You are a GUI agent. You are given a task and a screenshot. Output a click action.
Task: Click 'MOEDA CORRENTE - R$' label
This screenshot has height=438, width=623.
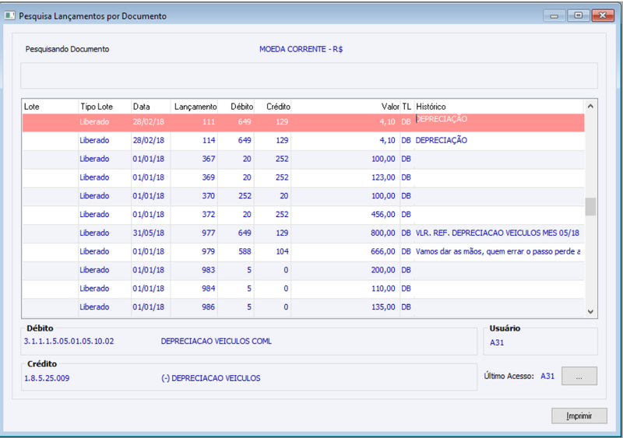(x=301, y=49)
